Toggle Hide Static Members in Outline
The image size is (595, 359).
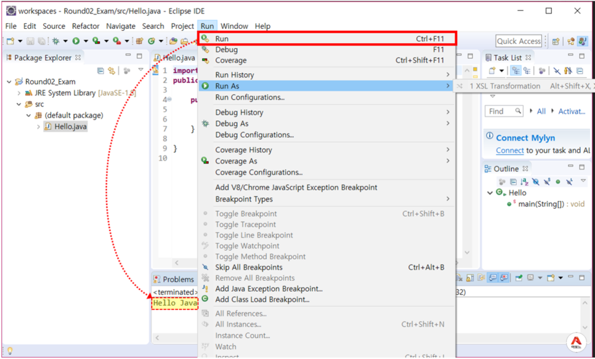tap(547, 182)
